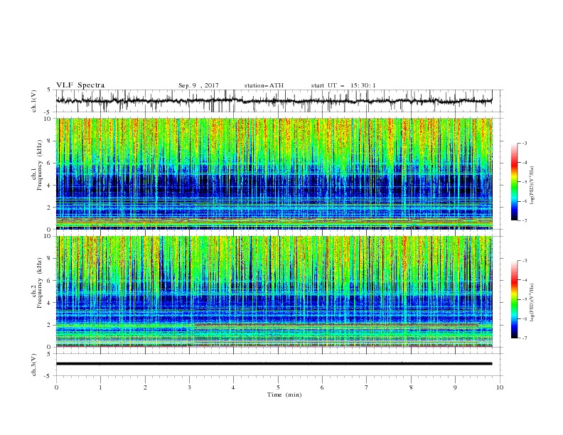Click the time axis tick label "6"

[x=322, y=387]
